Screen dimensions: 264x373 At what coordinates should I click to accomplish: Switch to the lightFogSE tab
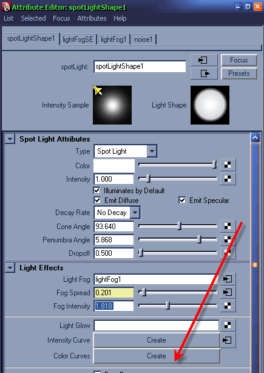tap(78, 39)
